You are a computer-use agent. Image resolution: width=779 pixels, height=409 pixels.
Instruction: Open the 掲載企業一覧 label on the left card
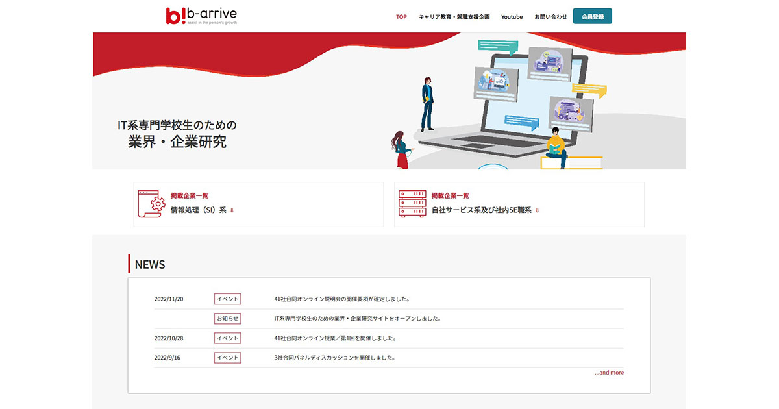(189, 195)
